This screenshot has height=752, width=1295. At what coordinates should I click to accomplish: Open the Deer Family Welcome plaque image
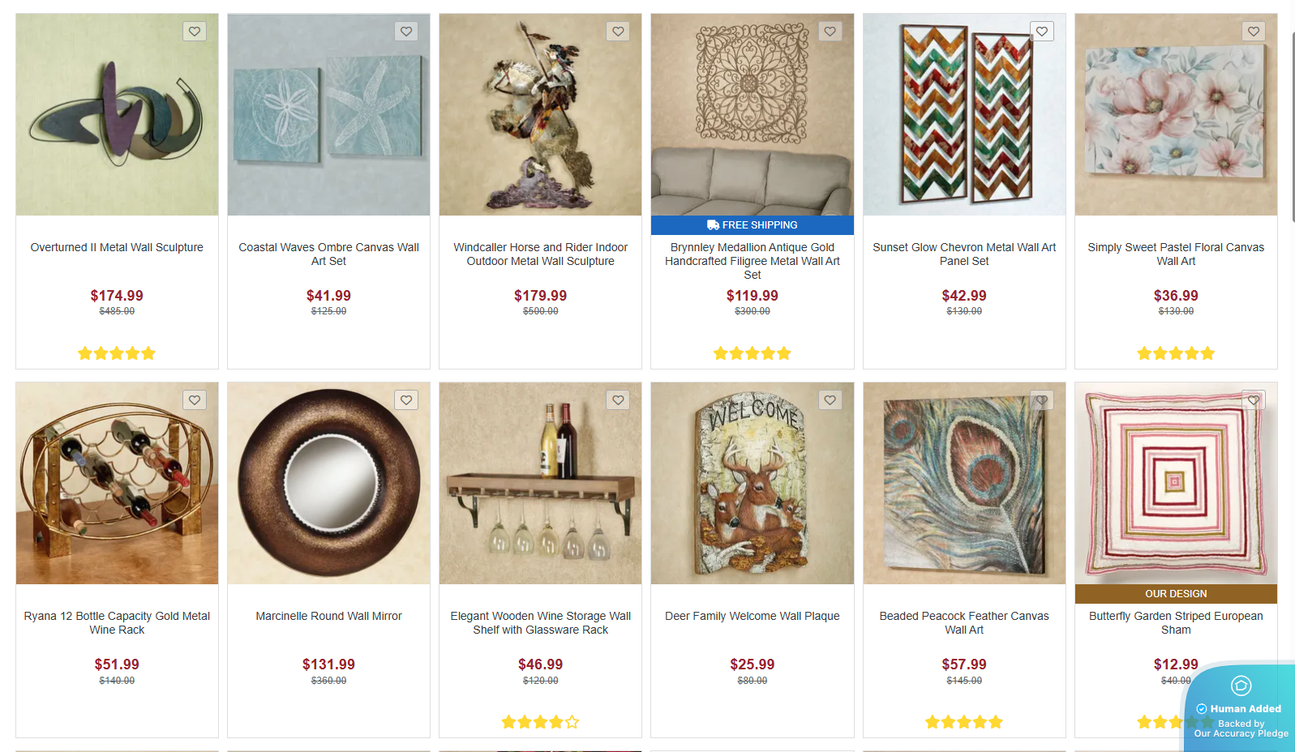[752, 483]
